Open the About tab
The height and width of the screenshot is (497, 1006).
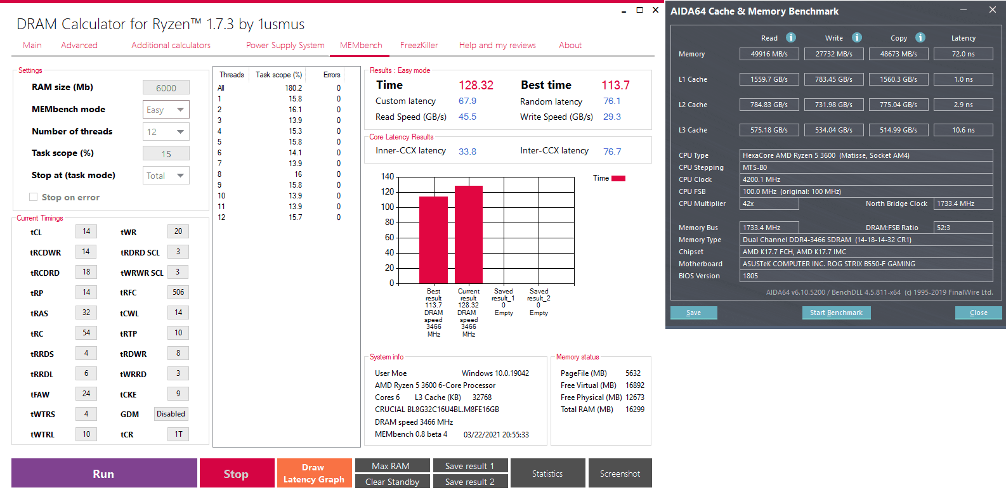pyautogui.click(x=570, y=46)
